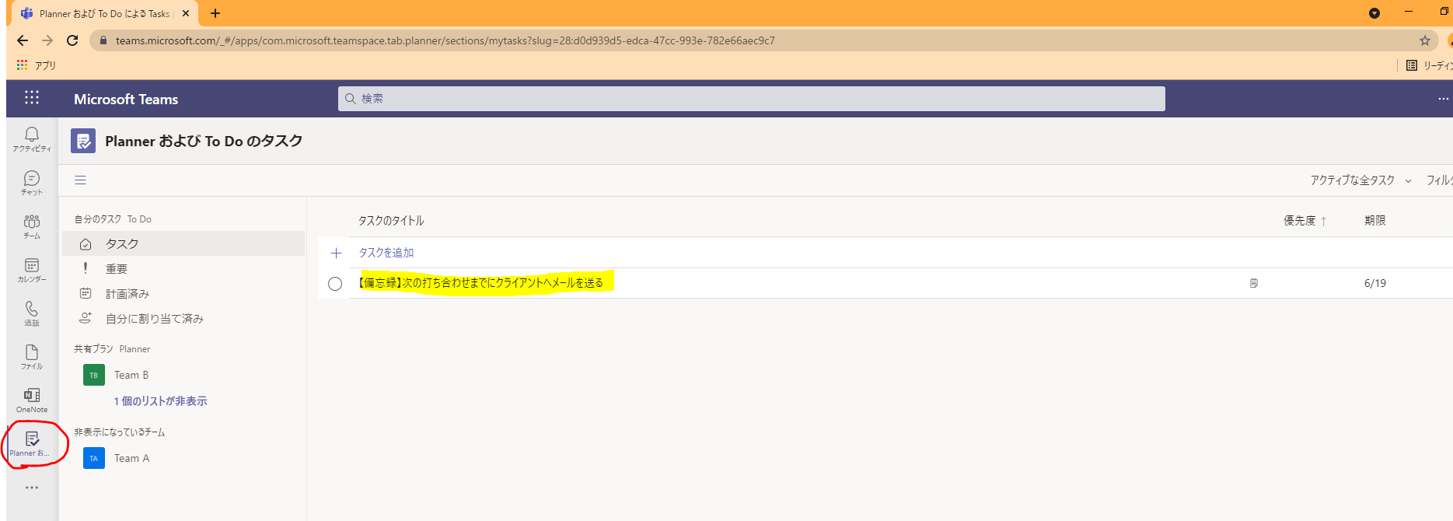The image size is (1453, 521).
Task: Open the reading list icon
Action: coord(1412,65)
